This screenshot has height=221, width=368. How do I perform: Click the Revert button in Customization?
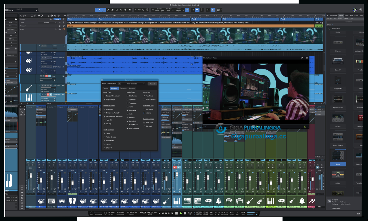click(x=152, y=83)
